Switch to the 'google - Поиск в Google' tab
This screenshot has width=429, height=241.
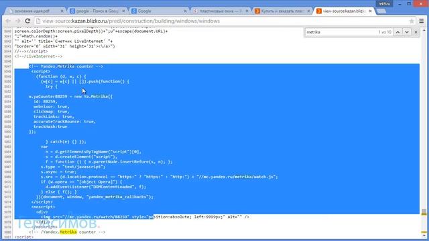(x=95, y=11)
